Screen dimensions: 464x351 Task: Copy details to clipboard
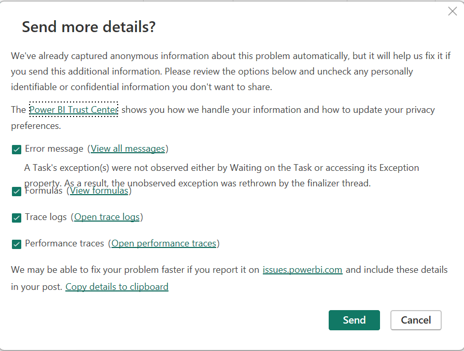tap(117, 287)
